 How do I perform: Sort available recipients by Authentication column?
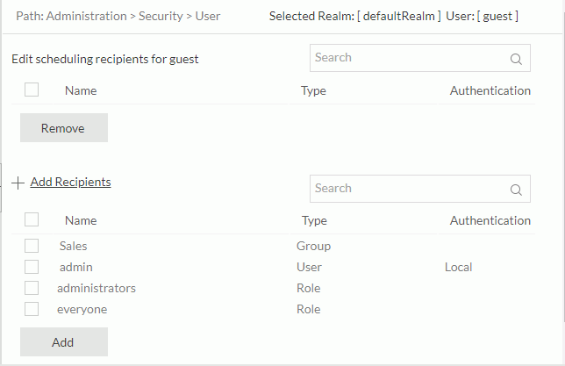490,220
